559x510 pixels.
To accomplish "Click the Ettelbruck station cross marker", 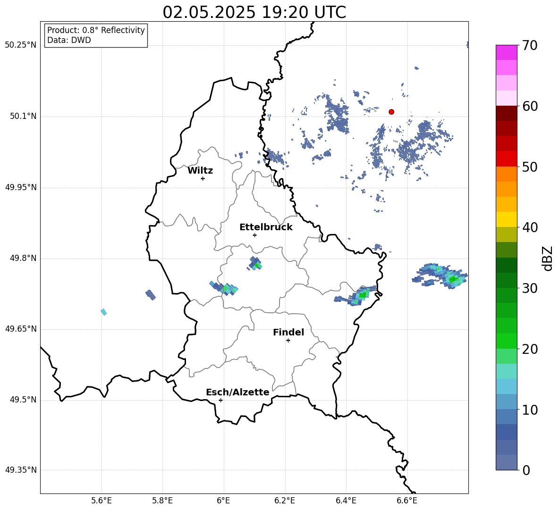I will point(254,235).
